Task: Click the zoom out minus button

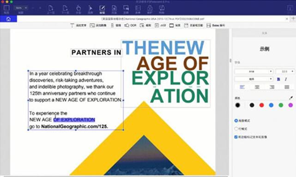Action: point(33,8)
